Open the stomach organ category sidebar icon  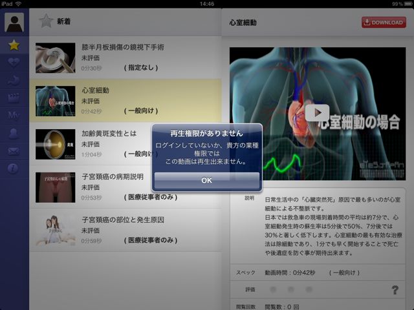click(14, 80)
